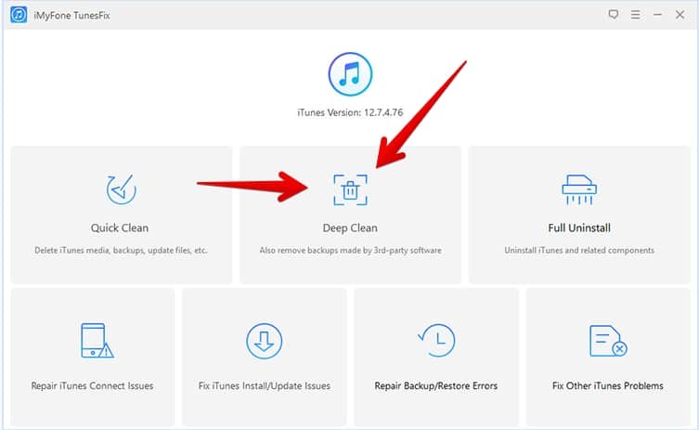Screen dimensions: 699x430
Task: Click the Fix iTunes Install/Update download icon
Action: pos(265,341)
